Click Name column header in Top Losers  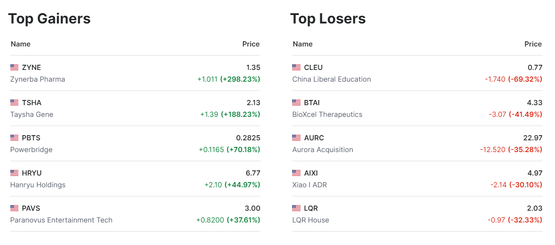click(302, 44)
